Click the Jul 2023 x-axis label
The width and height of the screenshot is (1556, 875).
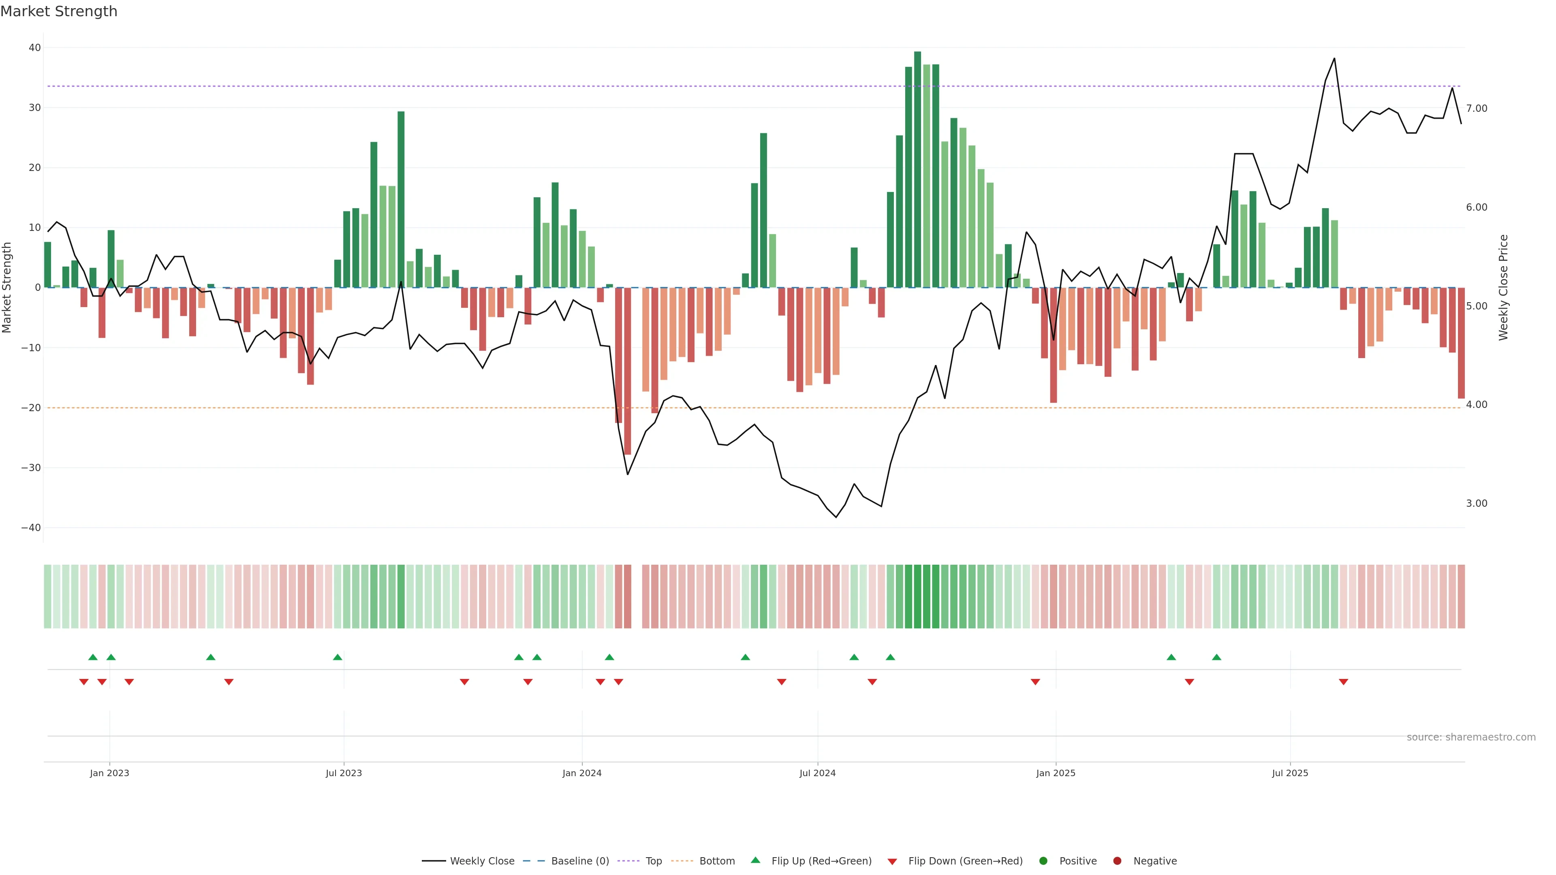click(x=344, y=773)
